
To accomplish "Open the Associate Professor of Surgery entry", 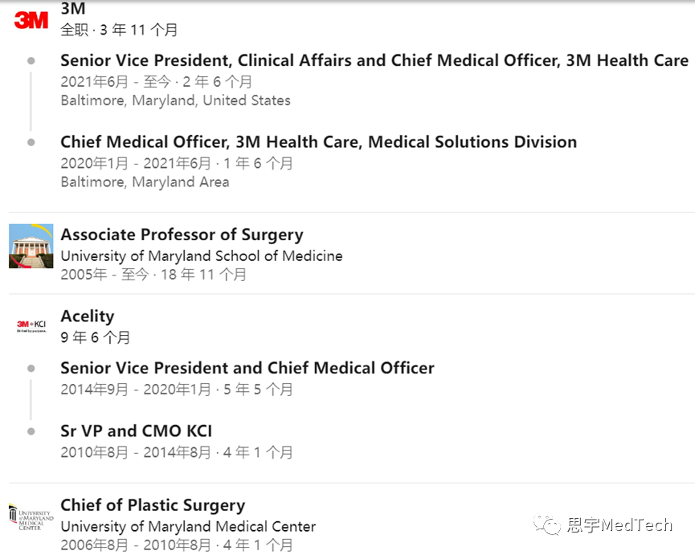I will tap(182, 235).
